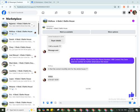Click address bar URL

pyautogui.click(x=33, y=7)
